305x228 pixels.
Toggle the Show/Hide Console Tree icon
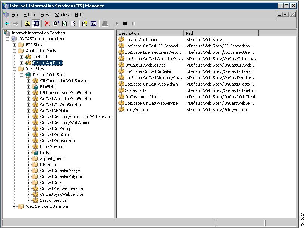tap(36, 24)
